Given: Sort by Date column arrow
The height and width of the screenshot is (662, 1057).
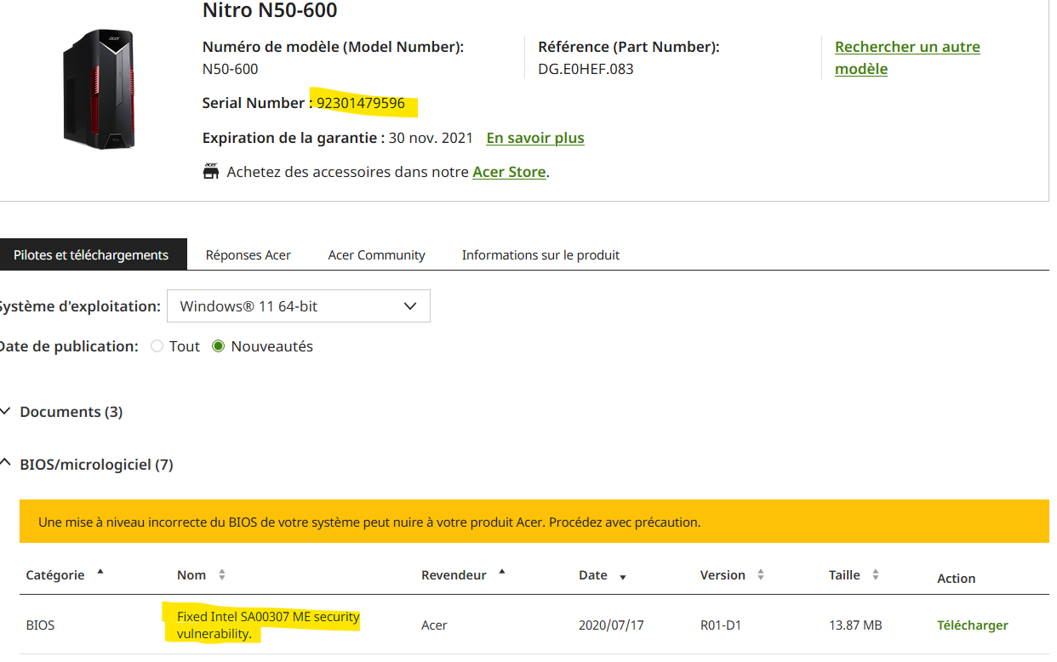Looking at the screenshot, I should click(622, 577).
